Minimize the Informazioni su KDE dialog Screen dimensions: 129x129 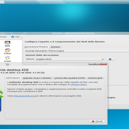point(92,64)
